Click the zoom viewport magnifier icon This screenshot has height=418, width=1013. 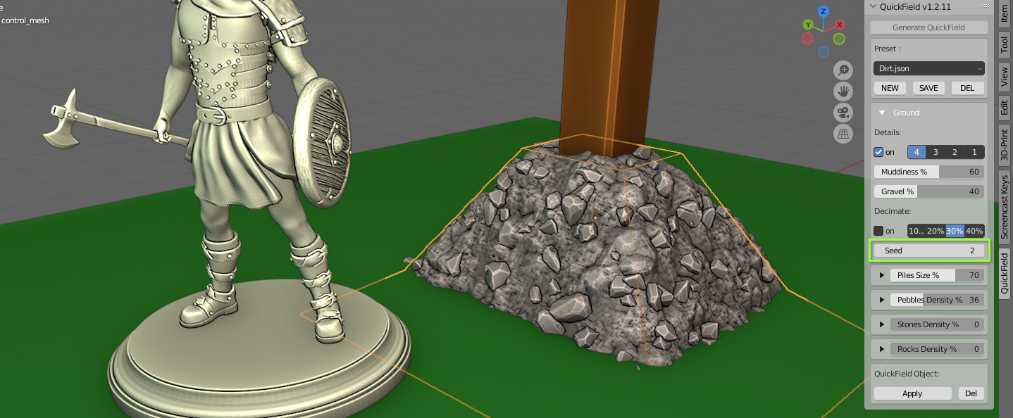[x=843, y=70]
